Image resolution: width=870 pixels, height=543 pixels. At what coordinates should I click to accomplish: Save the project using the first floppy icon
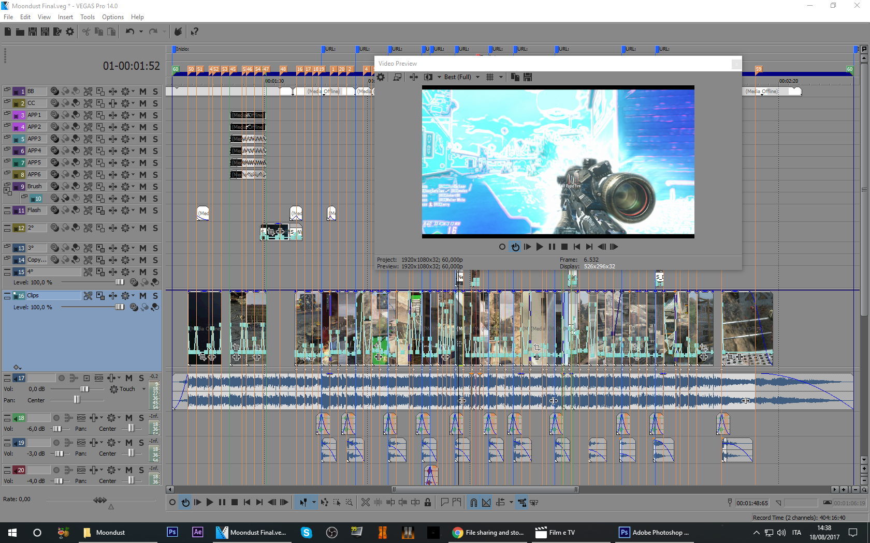[32, 32]
